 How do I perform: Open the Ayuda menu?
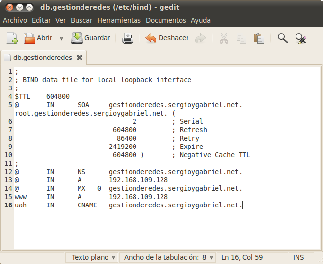[201, 20]
